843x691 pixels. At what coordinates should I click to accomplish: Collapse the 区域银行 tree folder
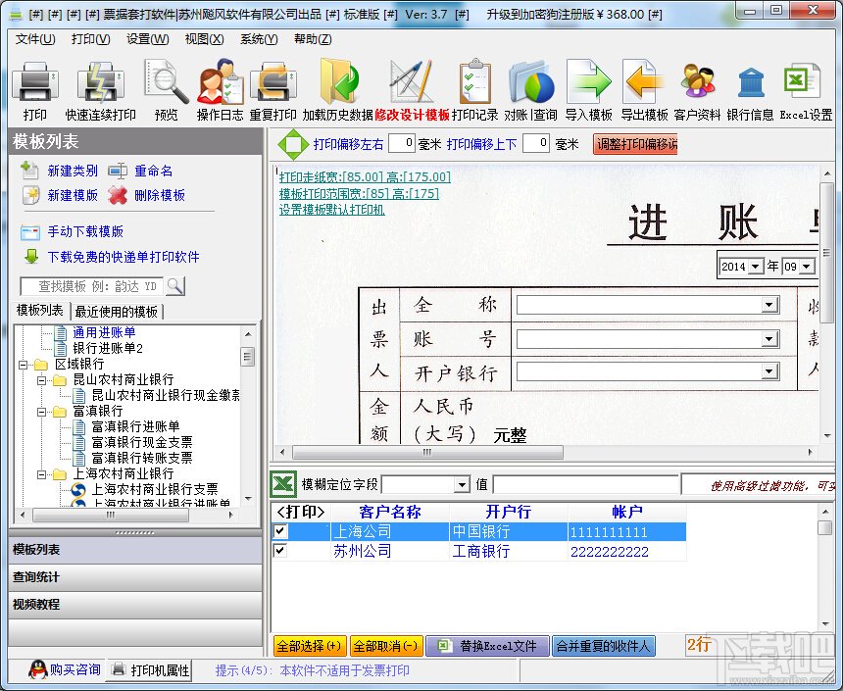coord(23,365)
